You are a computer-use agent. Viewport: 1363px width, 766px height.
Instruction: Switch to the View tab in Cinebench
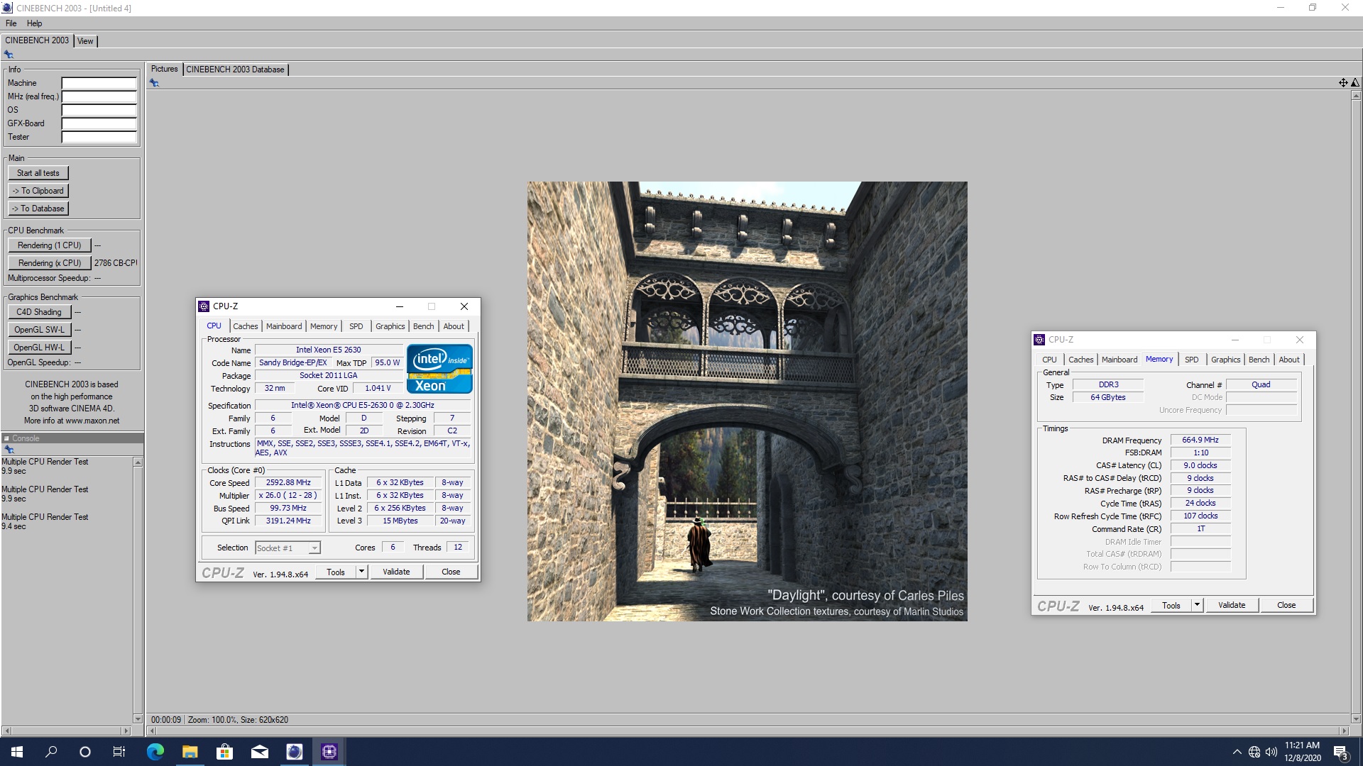point(85,41)
